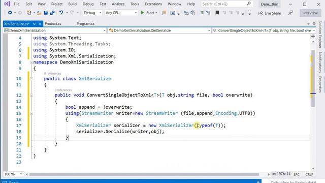The height and width of the screenshot is (183, 325).
Task: Click the vertical editor scrollbar thumb
Action: [x=313, y=79]
